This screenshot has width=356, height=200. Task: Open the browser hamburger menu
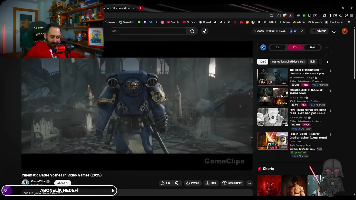click(x=352, y=16)
